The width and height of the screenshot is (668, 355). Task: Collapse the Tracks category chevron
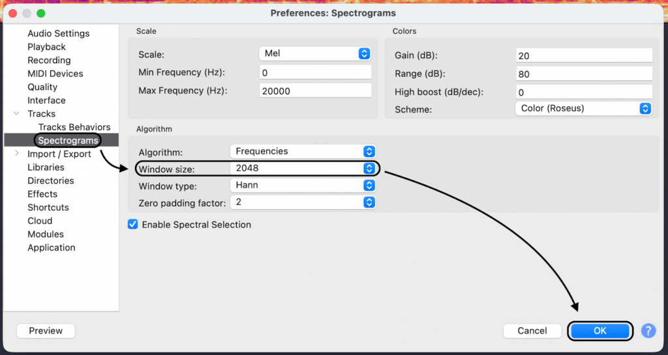click(16, 114)
